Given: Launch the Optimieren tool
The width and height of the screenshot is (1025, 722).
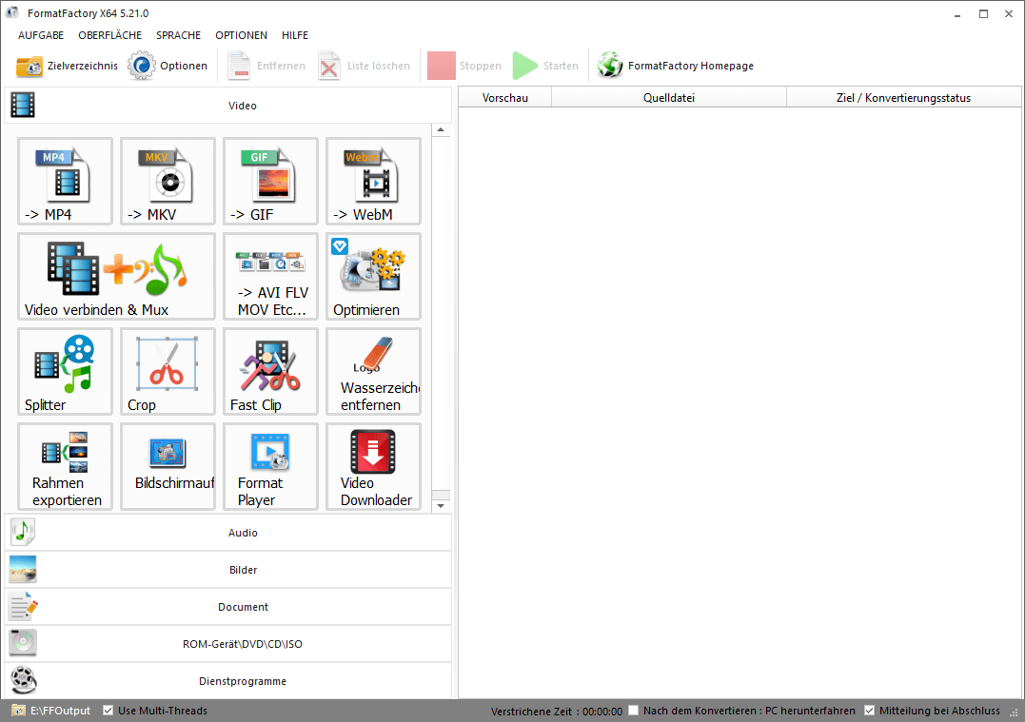Looking at the screenshot, I should (x=373, y=277).
